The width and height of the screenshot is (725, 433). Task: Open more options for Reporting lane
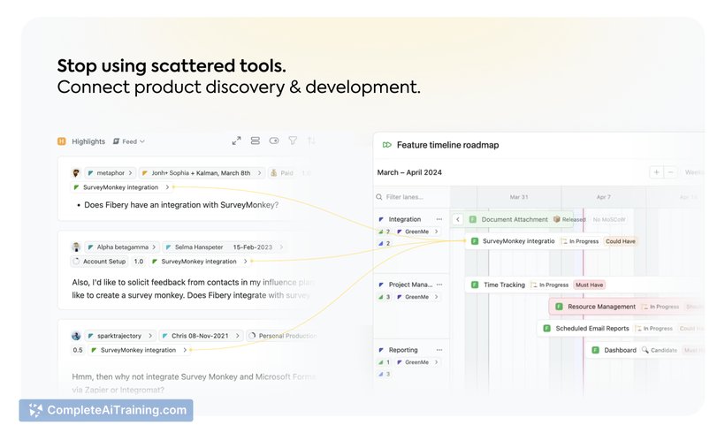point(439,350)
